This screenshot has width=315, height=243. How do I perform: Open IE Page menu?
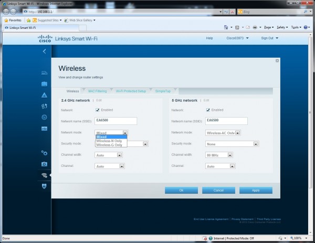[x=269, y=27]
